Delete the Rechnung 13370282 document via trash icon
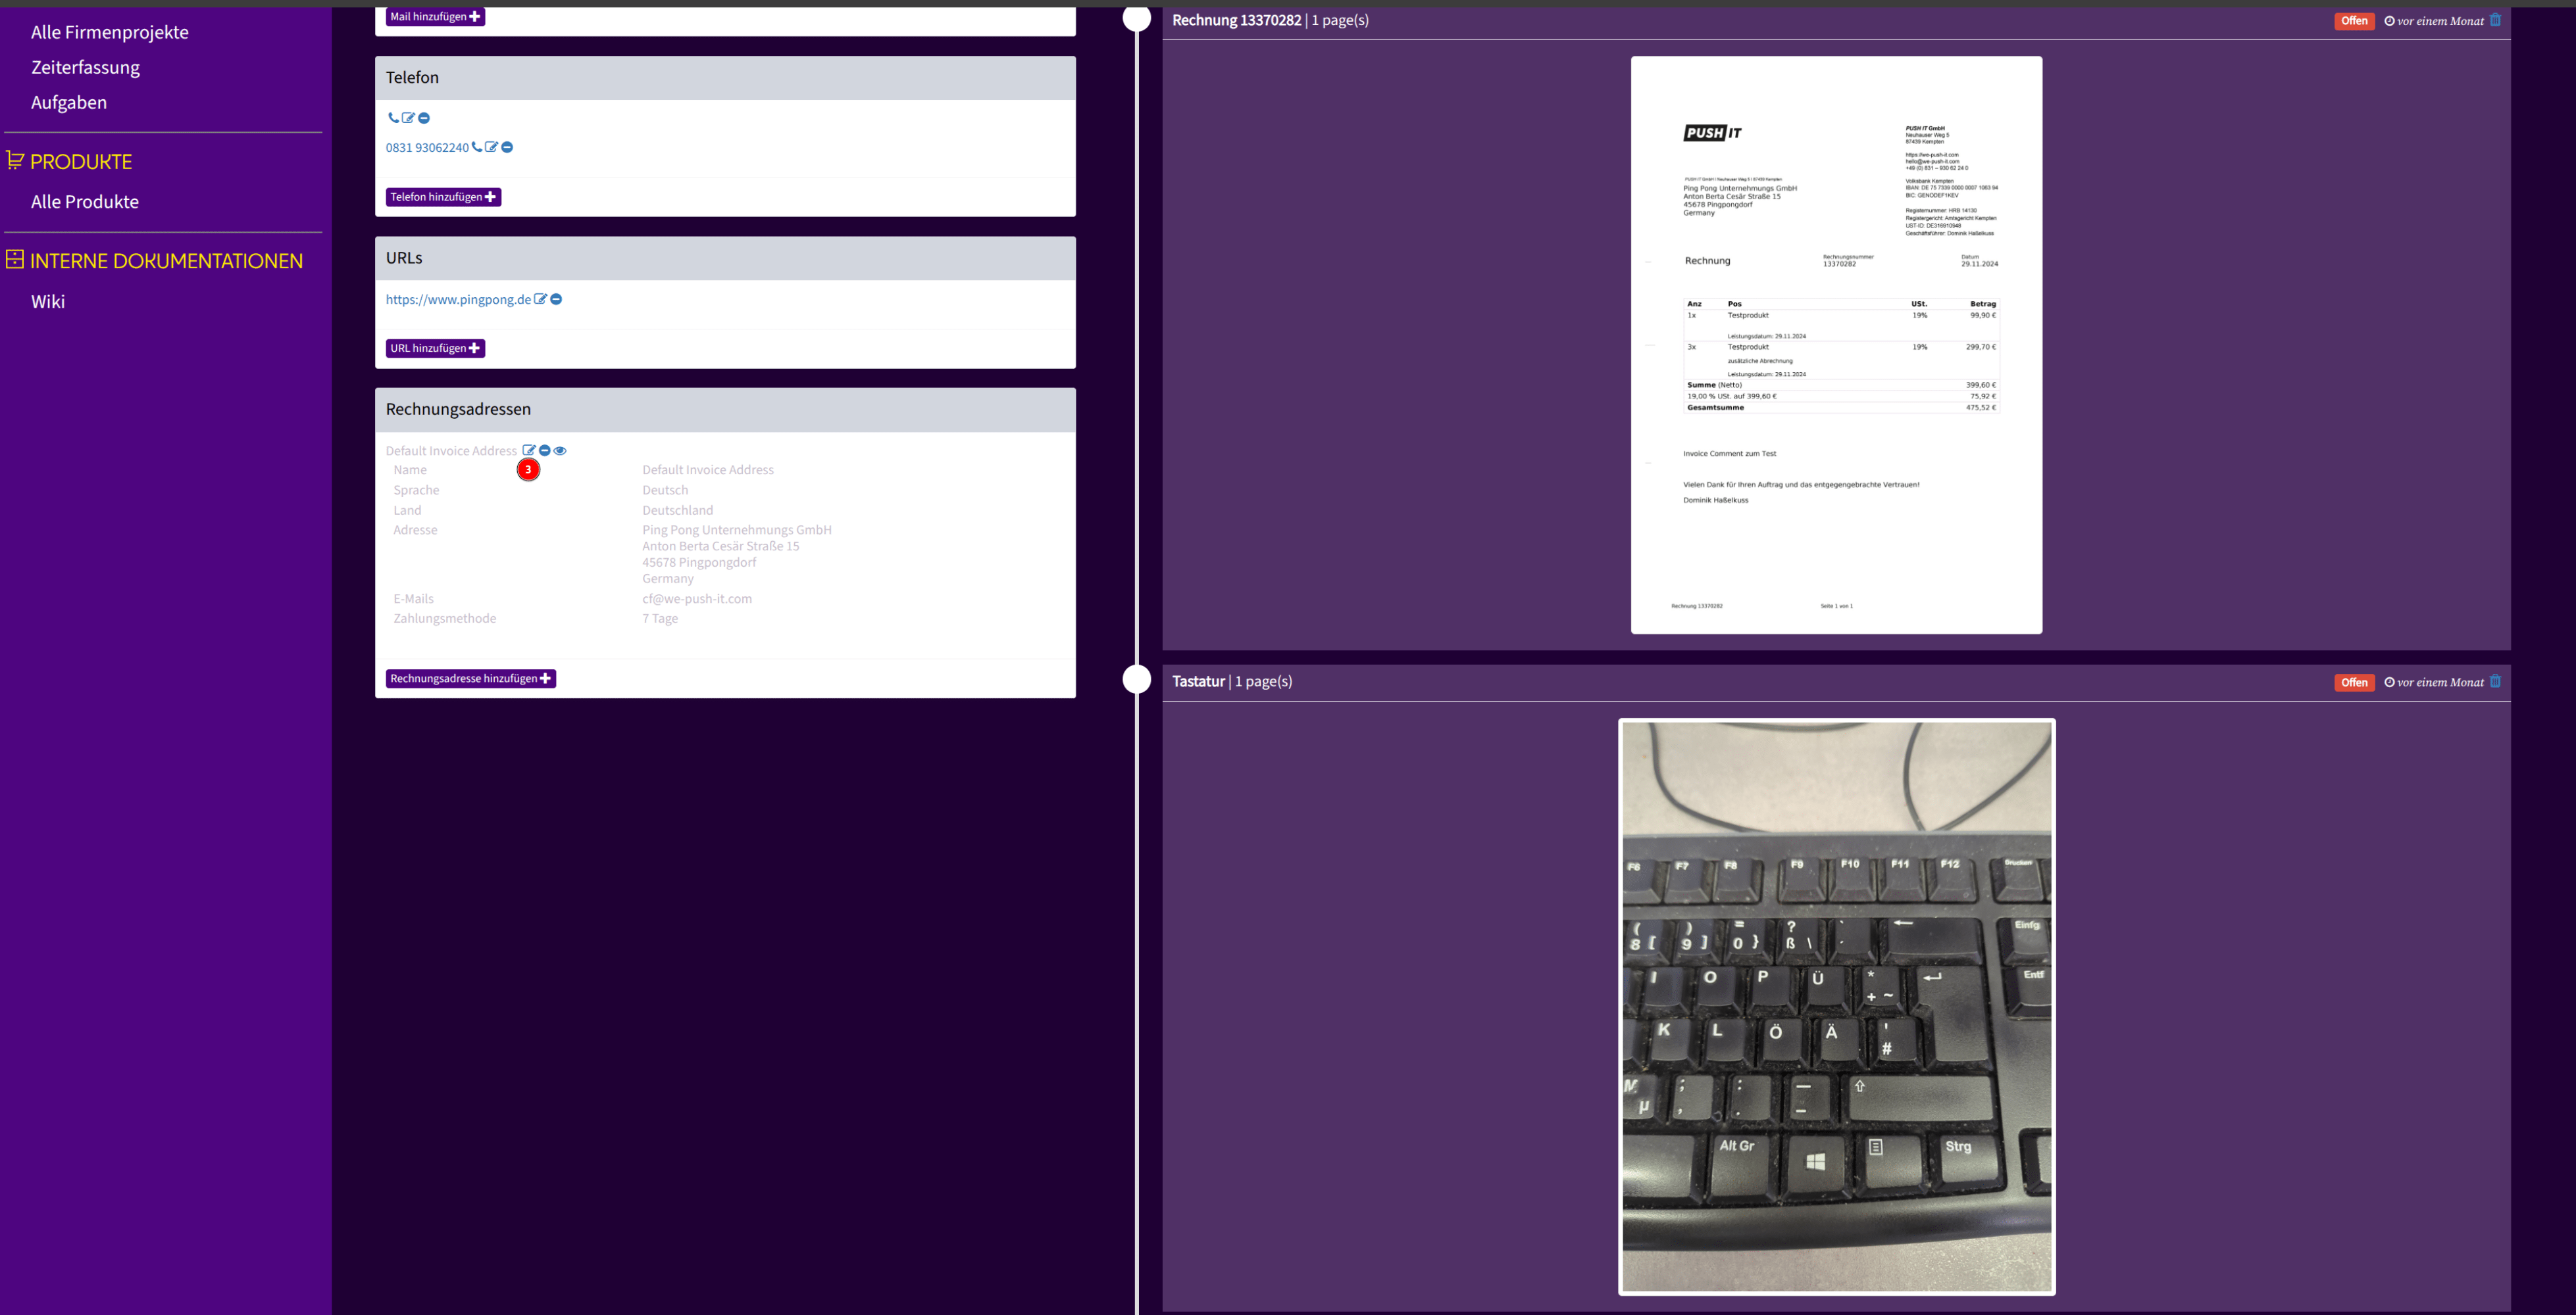 tap(2495, 20)
